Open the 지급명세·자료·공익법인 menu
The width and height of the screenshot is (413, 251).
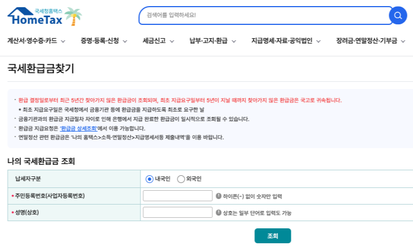(282, 41)
